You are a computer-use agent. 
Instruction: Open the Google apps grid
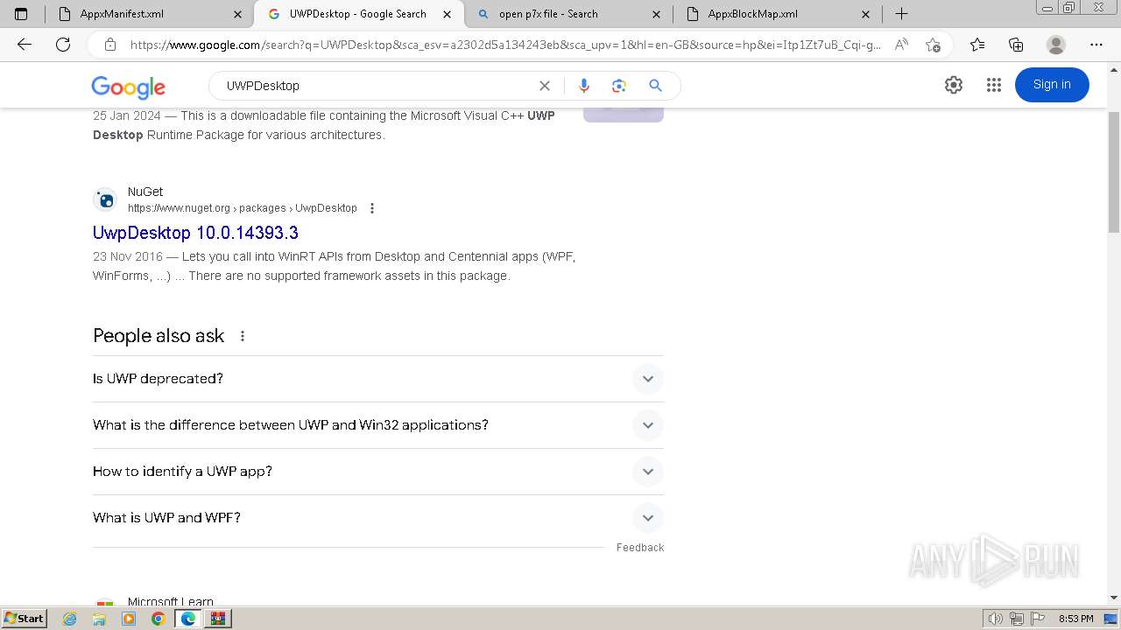[993, 85]
